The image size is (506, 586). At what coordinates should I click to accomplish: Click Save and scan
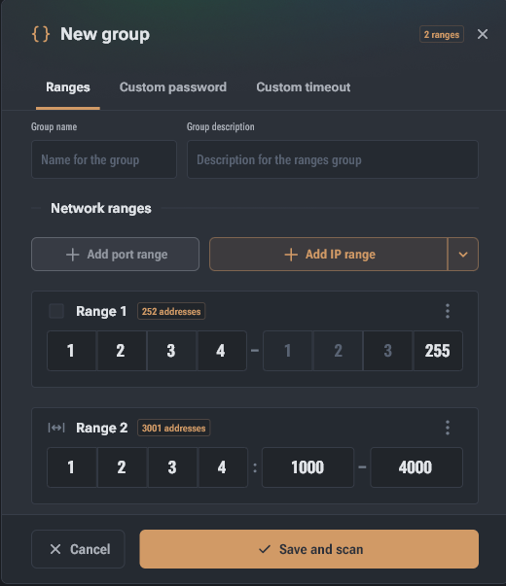[x=309, y=549]
